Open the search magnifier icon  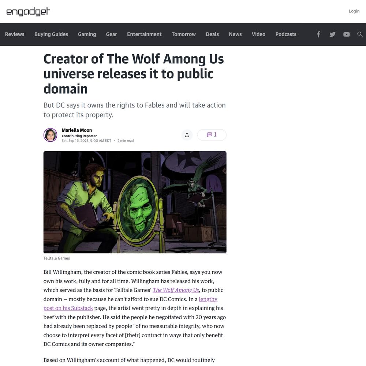[x=360, y=34]
